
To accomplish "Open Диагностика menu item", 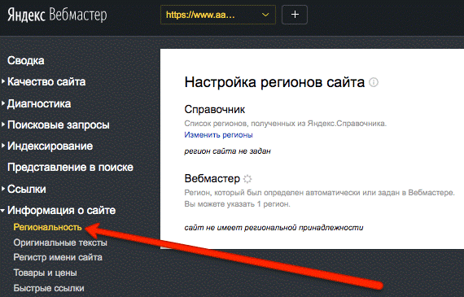I will click(39, 103).
